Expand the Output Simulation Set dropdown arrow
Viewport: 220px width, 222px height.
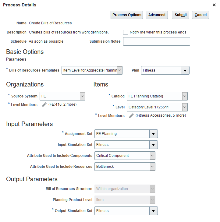(x=154, y=211)
